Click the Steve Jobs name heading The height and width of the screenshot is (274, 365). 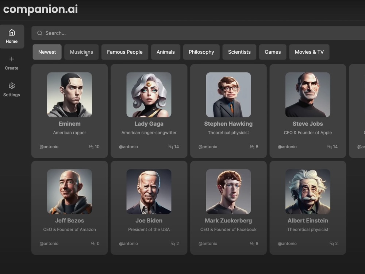pos(308,124)
